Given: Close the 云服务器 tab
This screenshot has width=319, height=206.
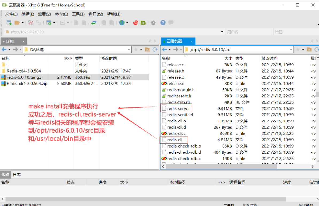Looking at the screenshot, I should pos(192,41).
